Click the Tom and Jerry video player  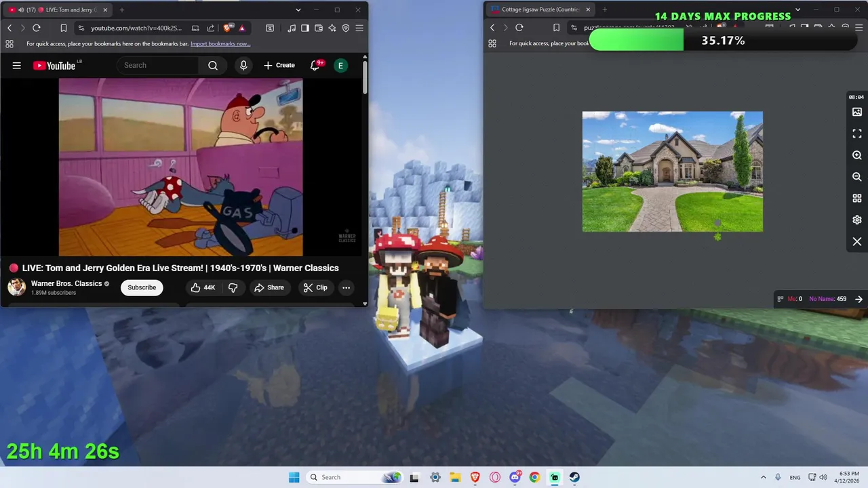tap(181, 167)
